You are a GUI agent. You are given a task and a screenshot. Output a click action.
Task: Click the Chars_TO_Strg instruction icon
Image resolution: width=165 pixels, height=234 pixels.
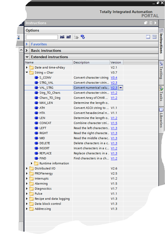(x=36, y=98)
